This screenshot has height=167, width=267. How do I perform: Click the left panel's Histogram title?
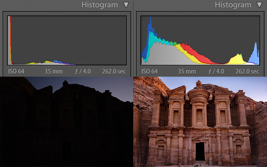coord(100,5)
